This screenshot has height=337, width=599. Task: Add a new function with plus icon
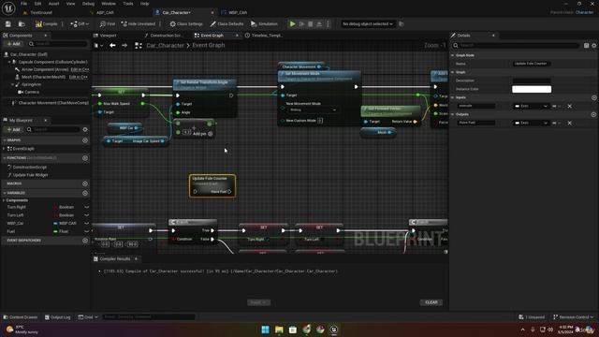pyautogui.click(x=85, y=158)
